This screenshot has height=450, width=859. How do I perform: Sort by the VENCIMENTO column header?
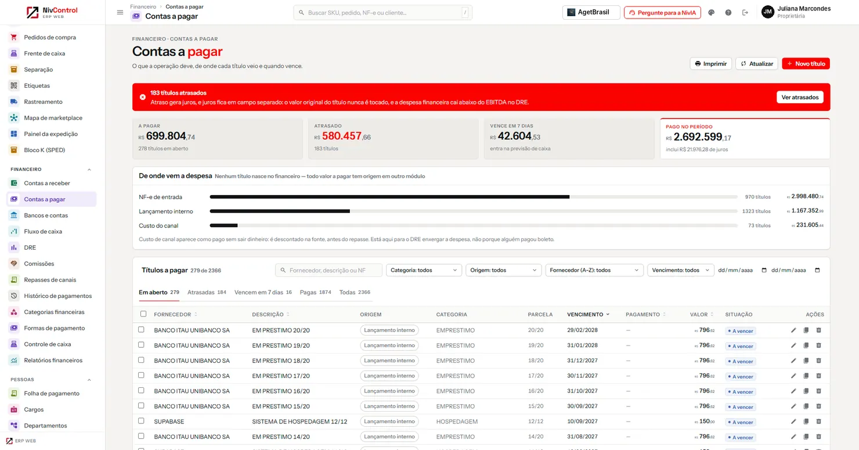(x=588, y=314)
